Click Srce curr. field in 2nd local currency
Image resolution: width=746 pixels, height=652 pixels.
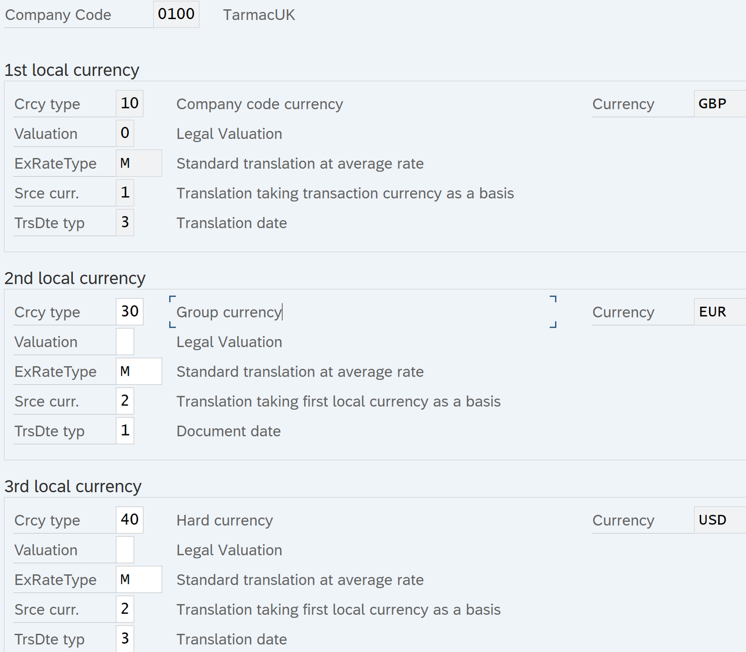click(x=124, y=401)
